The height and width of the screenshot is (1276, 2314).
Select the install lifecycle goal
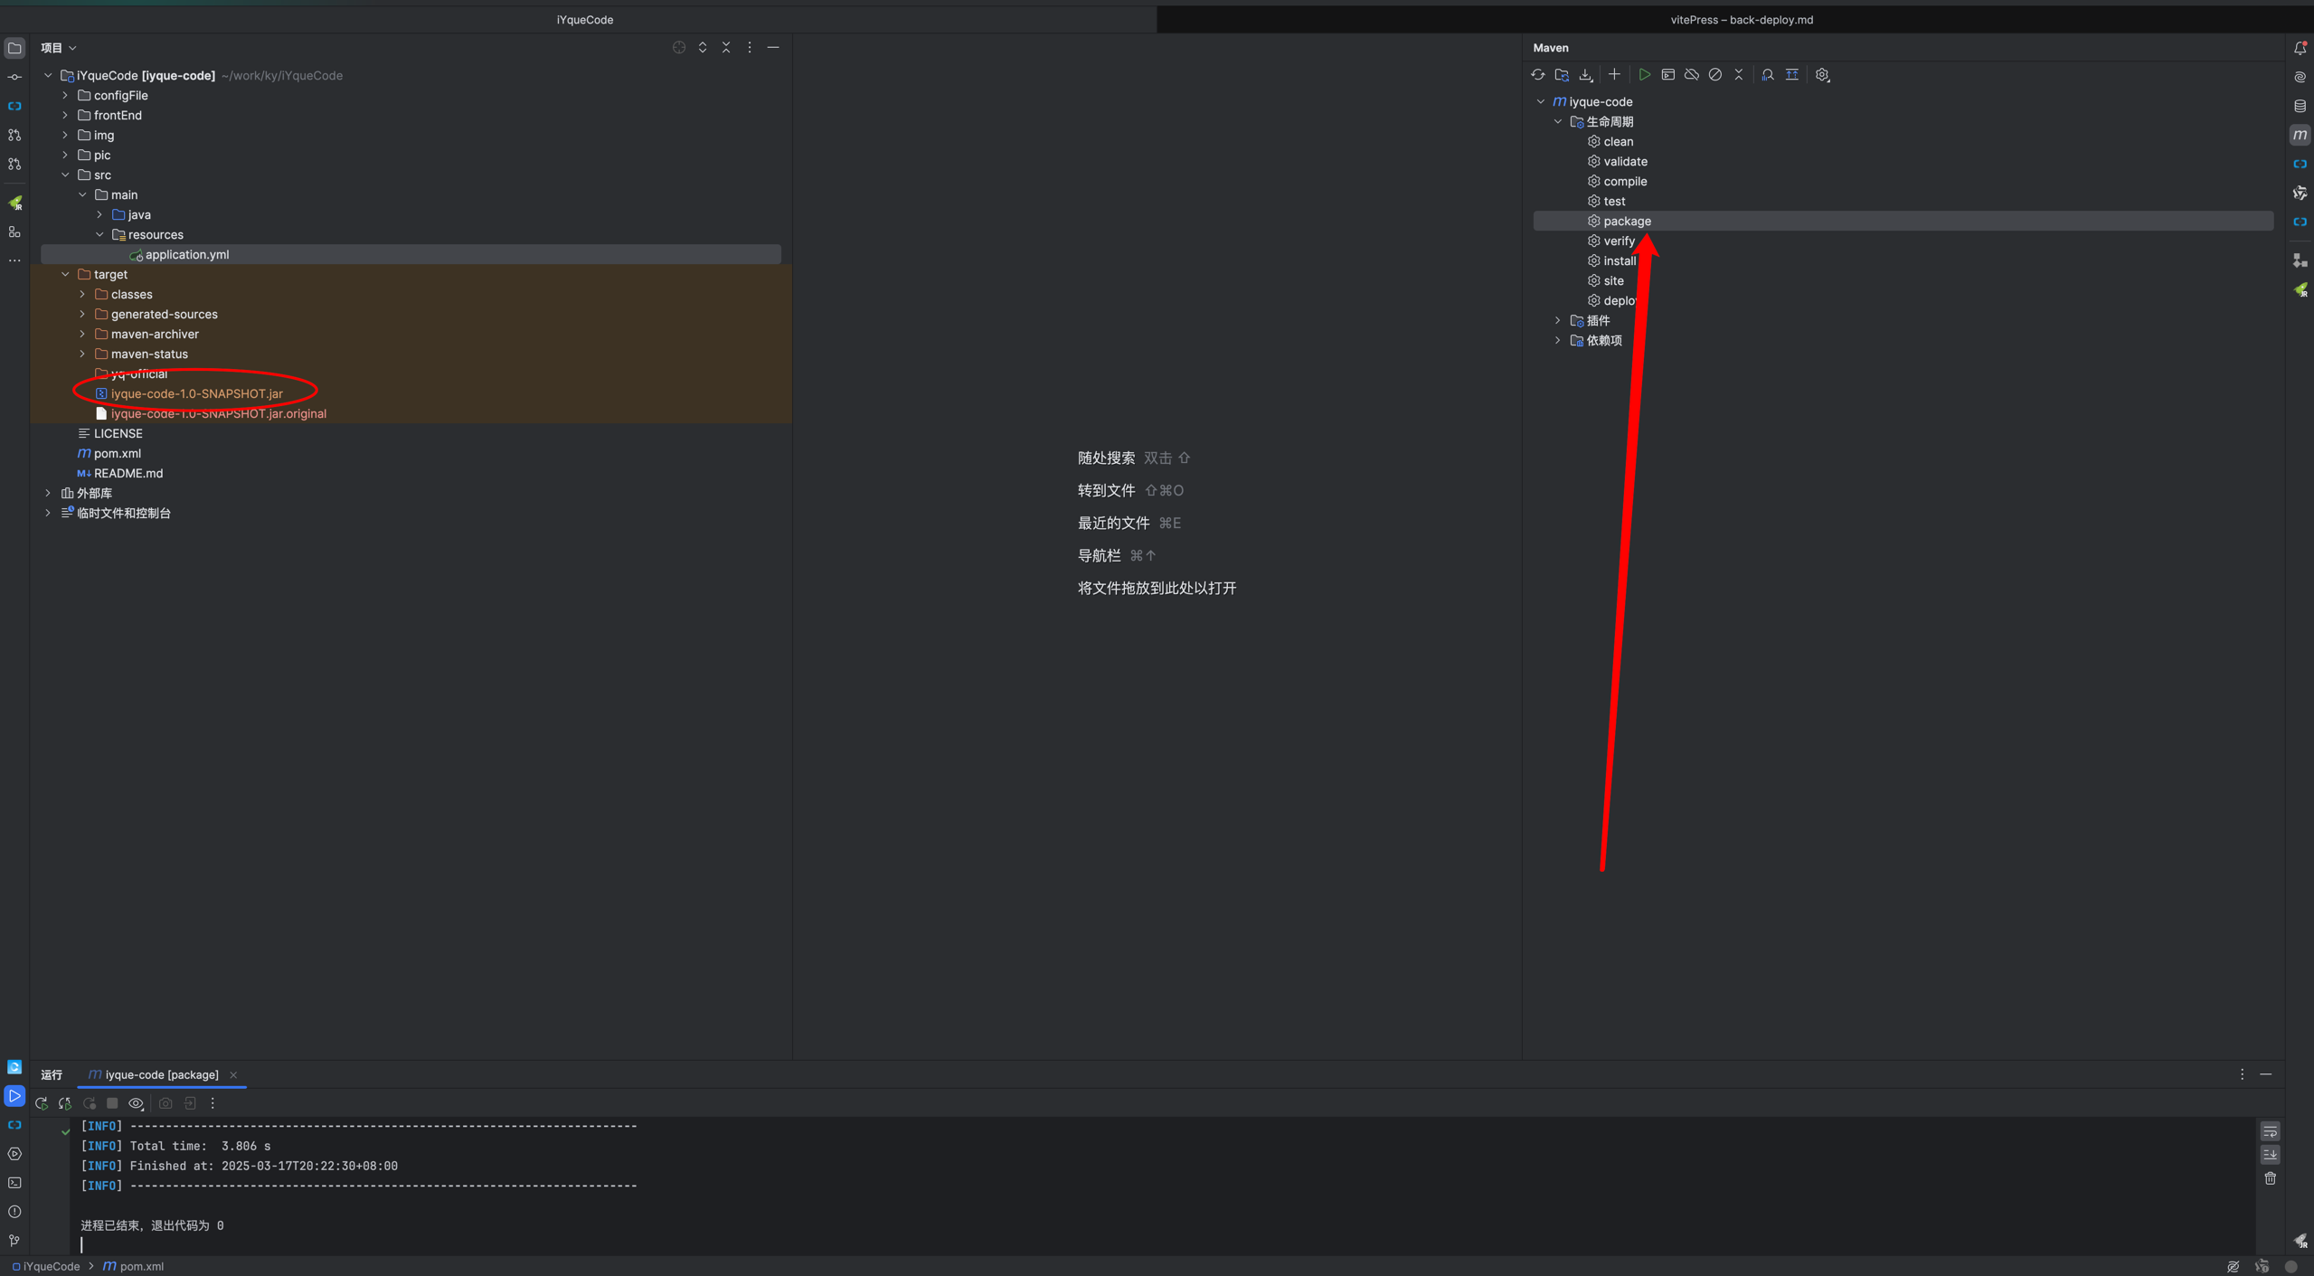pos(1619,260)
